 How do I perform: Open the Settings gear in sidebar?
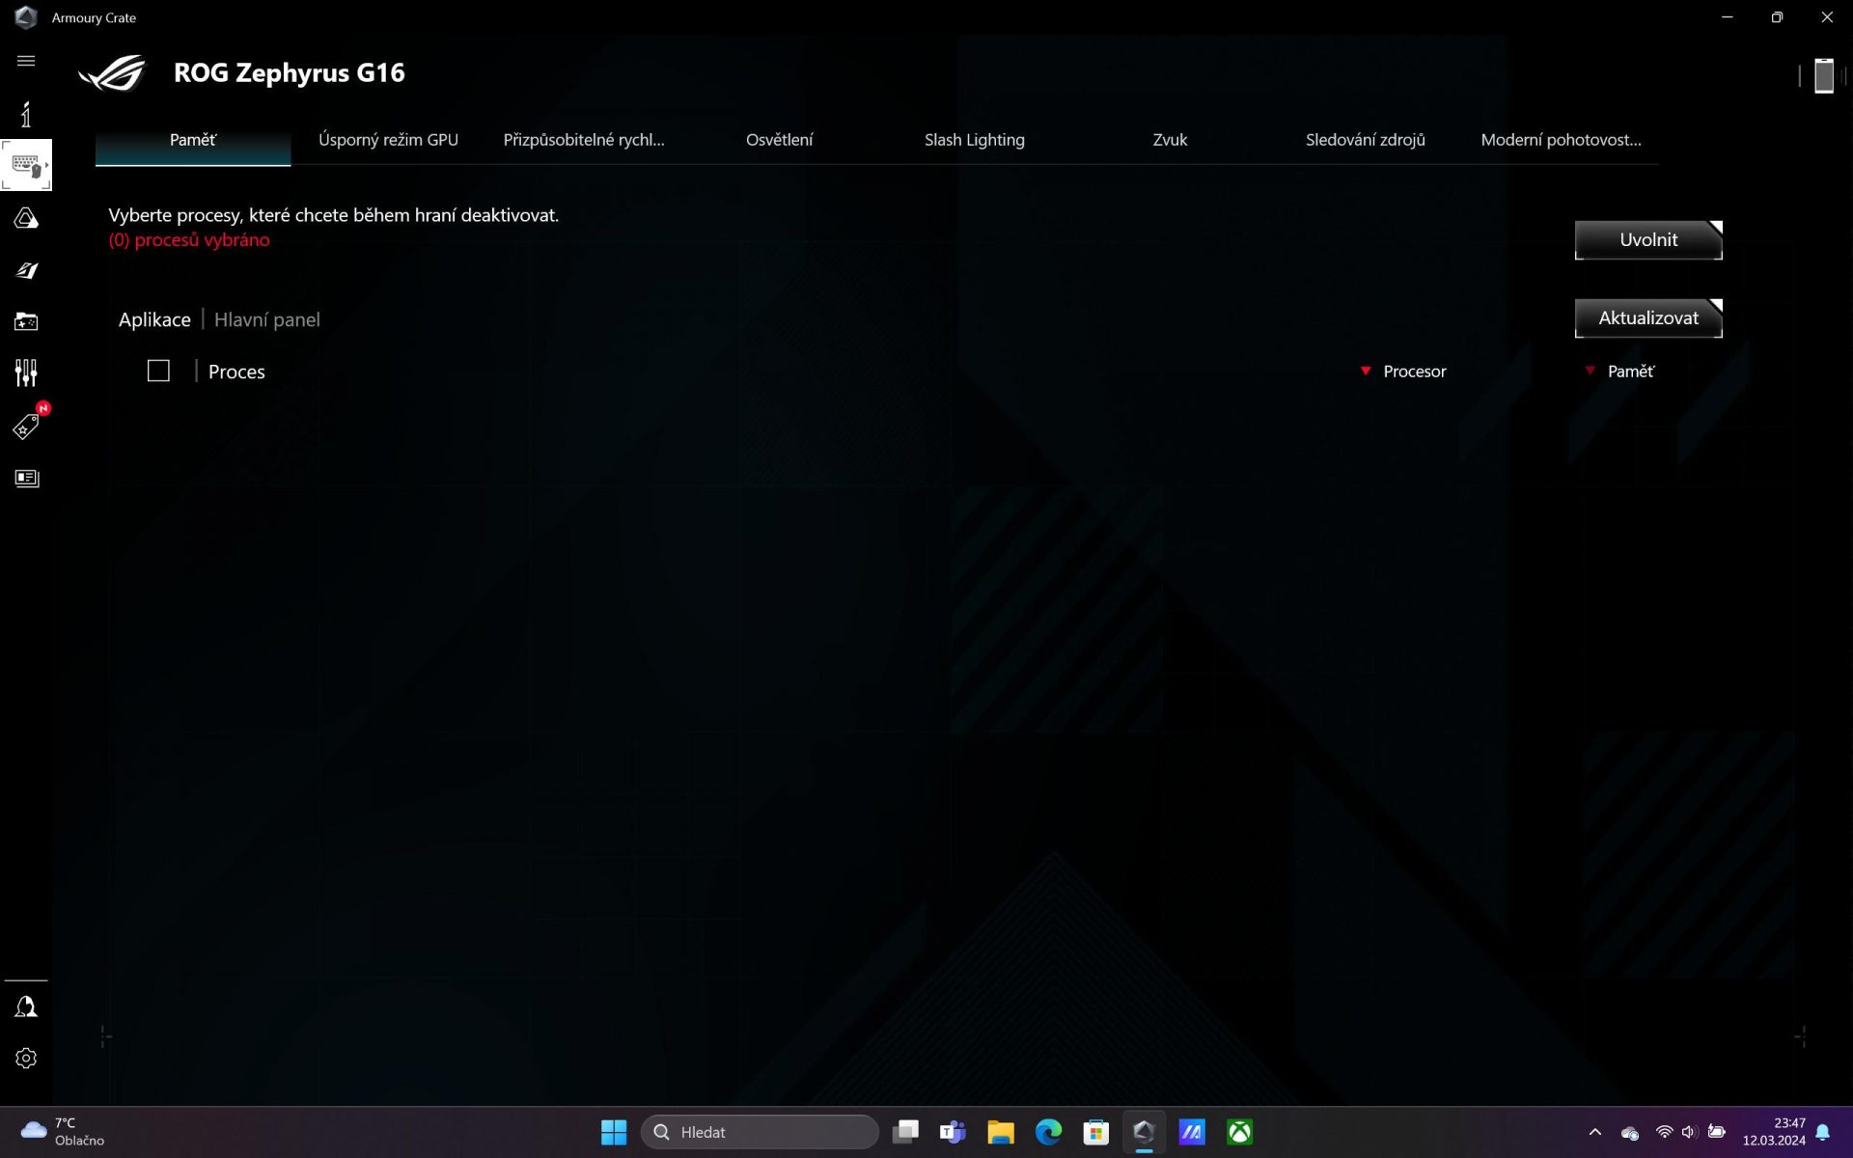click(26, 1059)
